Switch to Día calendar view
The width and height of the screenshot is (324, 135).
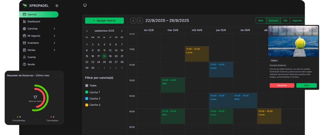point(285,21)
